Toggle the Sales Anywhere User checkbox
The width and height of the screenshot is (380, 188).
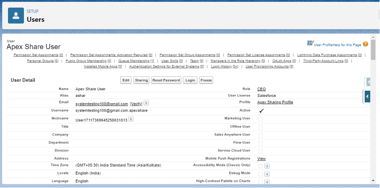(x=261, y=136)
